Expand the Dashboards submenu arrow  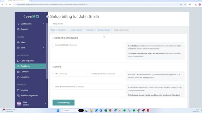click(x=44, y=24)
